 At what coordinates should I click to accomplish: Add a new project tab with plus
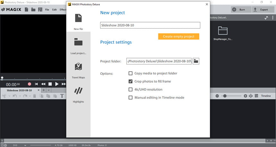click(43, 90)
